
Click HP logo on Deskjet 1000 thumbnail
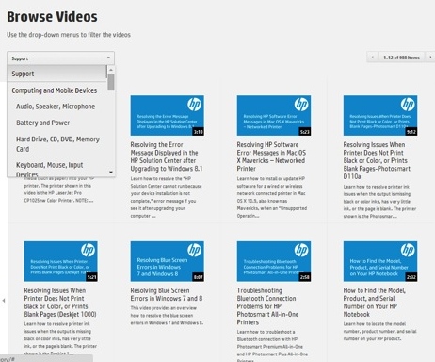(x=88, y=251)
